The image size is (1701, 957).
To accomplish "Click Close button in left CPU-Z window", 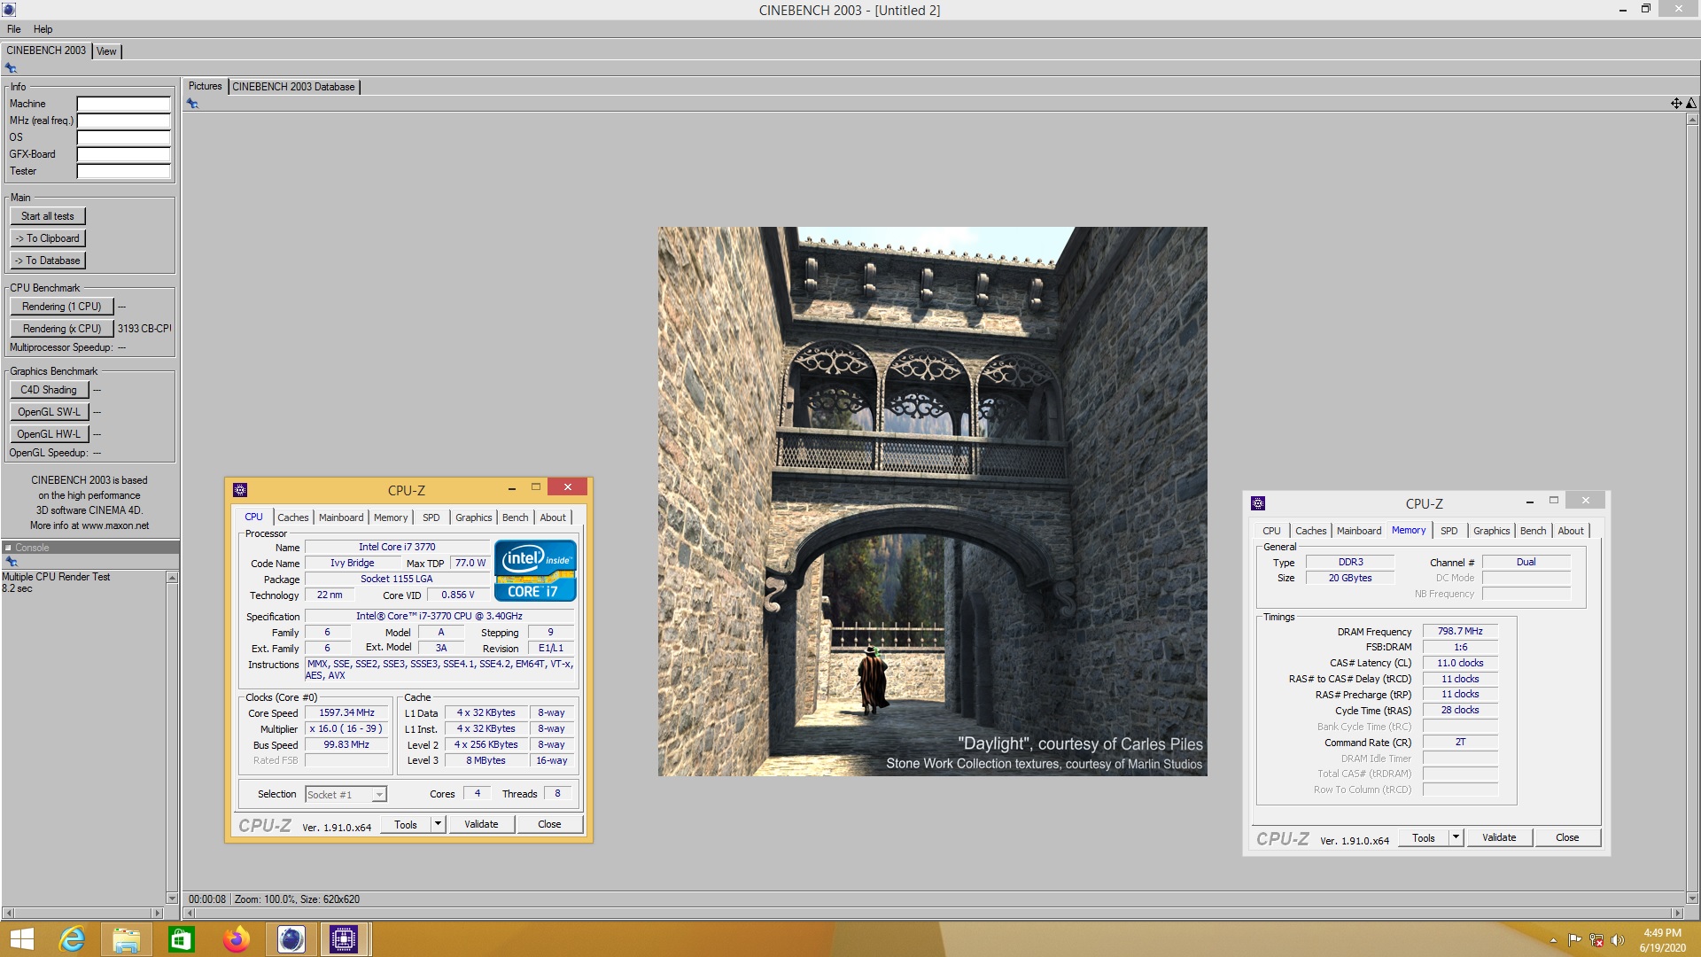I will pyautogui.click(x=549, y=824).
